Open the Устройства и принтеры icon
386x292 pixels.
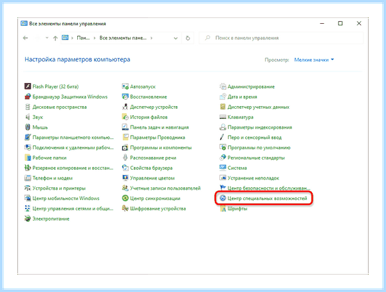coord(27,188)
